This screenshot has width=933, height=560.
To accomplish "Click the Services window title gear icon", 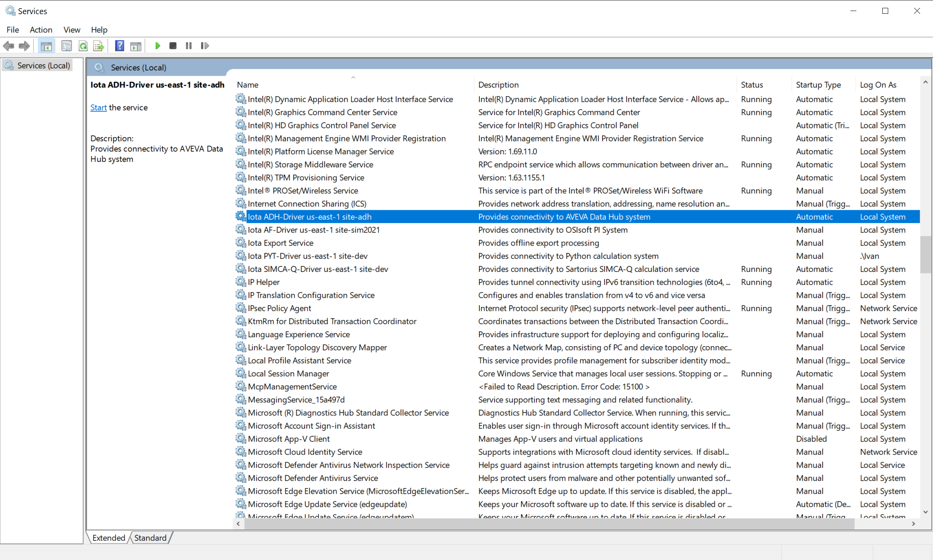I will 10,11.
